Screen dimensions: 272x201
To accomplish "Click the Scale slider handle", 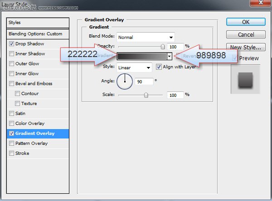I will point(146,95).
